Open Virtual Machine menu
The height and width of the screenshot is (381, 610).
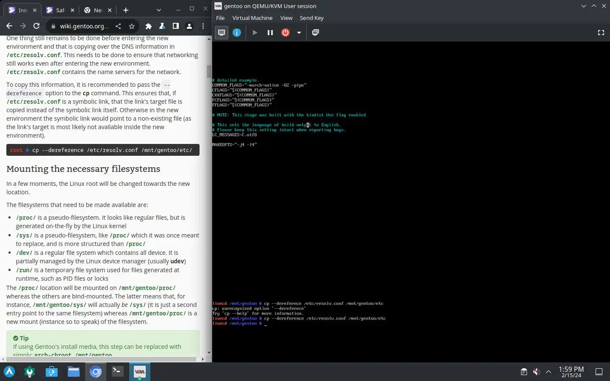pos(252,18)
